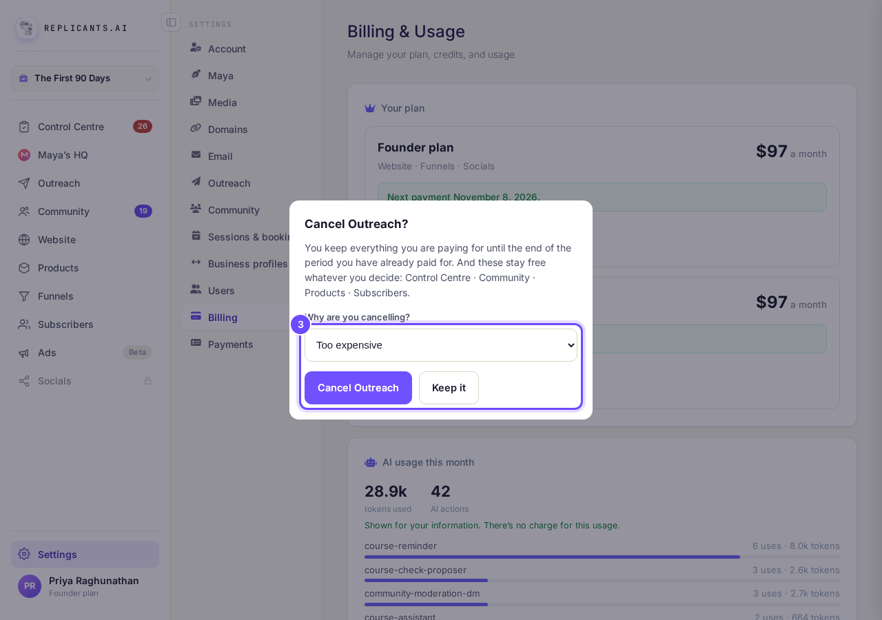Click the Maya's HQ avatar icon
882x620 pixels.
tap(24, 155)
